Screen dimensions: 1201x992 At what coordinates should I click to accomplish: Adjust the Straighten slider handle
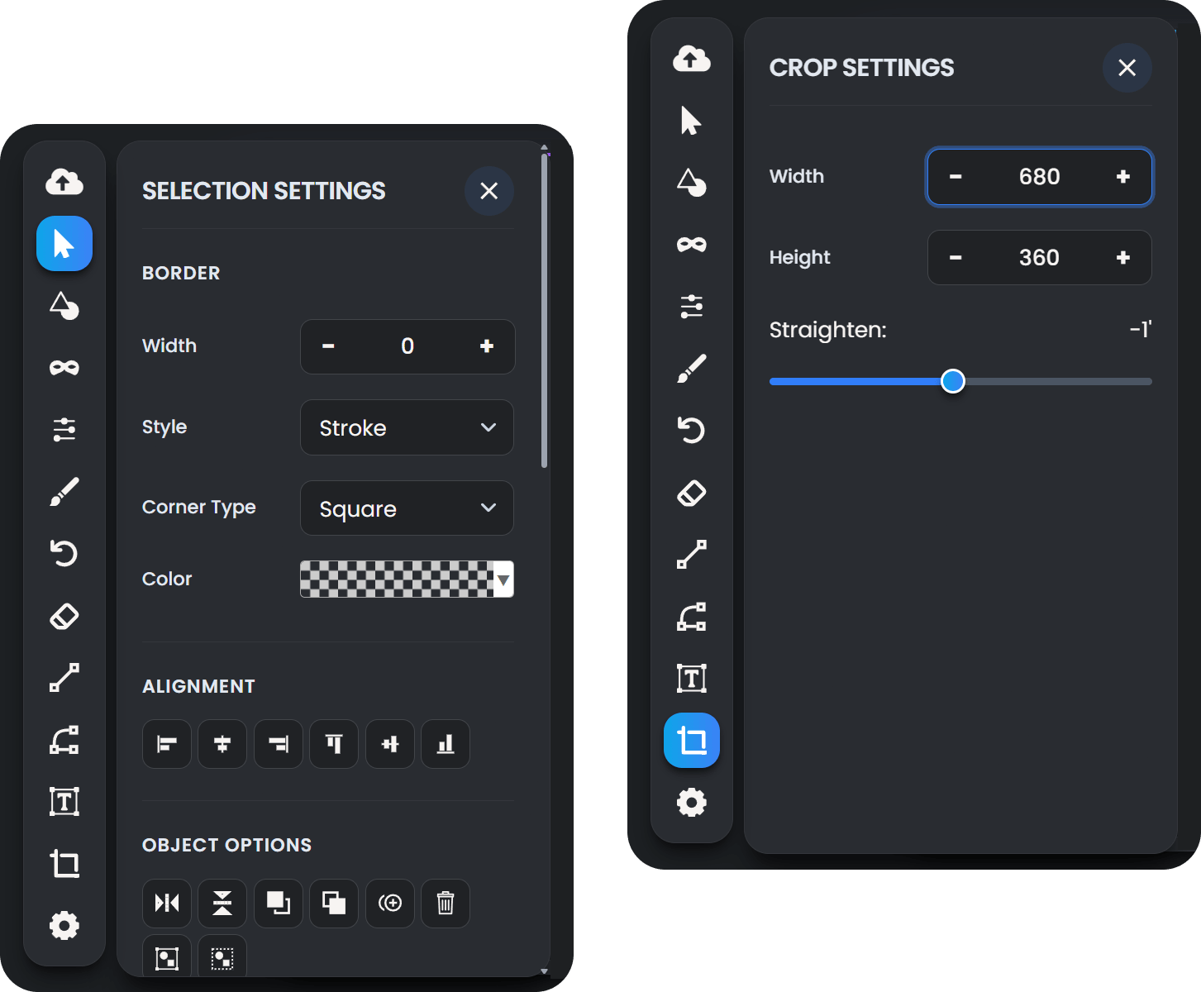(x=953, y=381)
